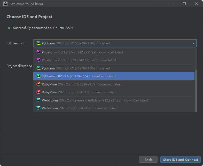203x166 pixels.
Task: Click RubyMine 2023.2.2 RC row icon
Action: [38, 84]
